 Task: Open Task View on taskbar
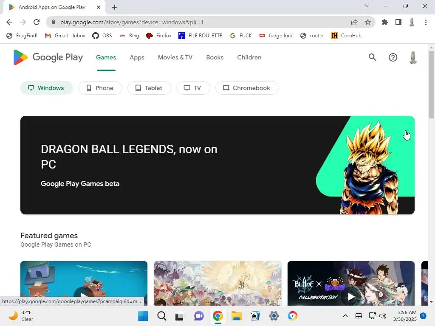[x=180, y=316]
